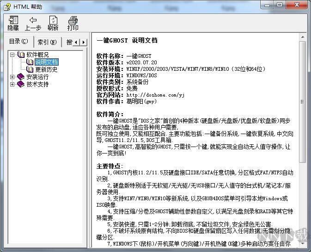
Task: Click the page icon beside 更新历史
Action: 30,69
